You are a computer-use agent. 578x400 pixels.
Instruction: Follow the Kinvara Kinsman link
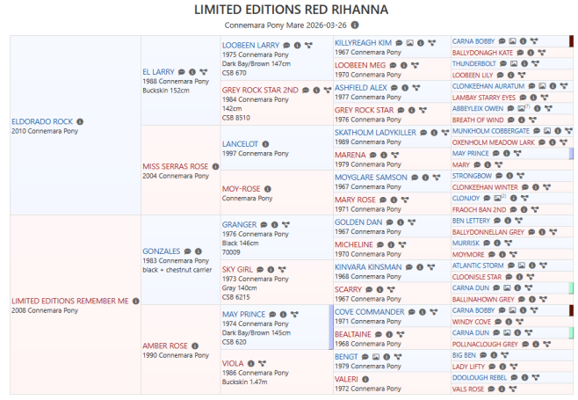coord(367,265)
